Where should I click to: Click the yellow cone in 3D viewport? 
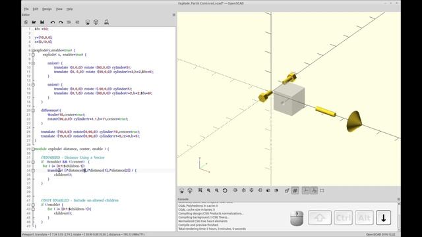click(x=353, y=121)
